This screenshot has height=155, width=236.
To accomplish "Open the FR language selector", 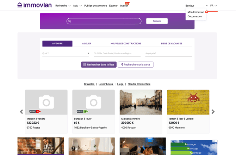I will (213, 6).
